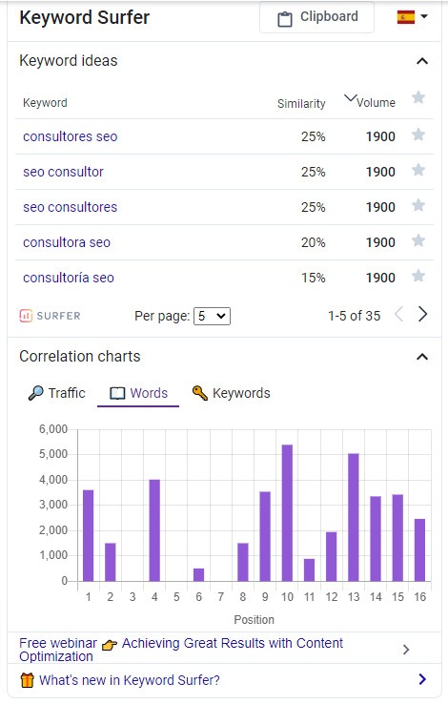Open What's new in Keyword Surfer link

point(130,680)
